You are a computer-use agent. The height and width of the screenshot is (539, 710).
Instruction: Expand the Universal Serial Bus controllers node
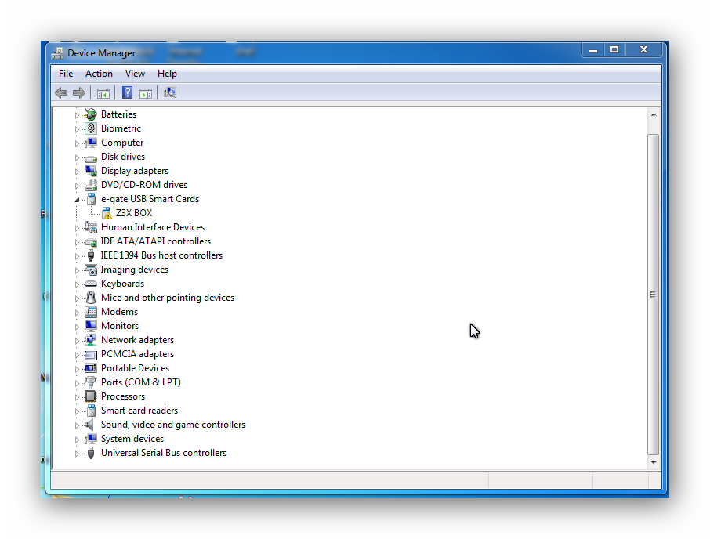[77, 454]
